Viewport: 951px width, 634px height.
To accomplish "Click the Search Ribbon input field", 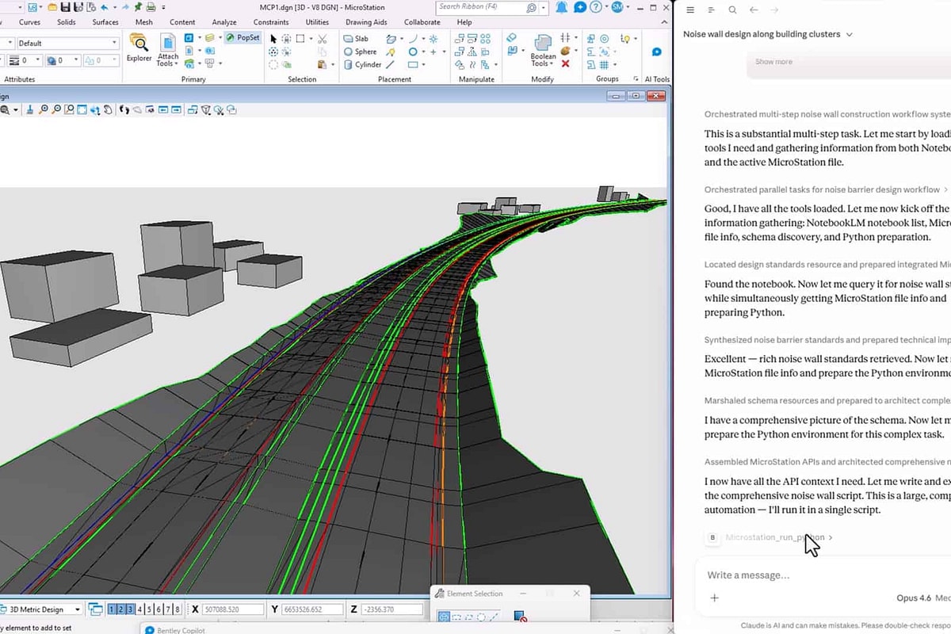I will tap(491, 7).
